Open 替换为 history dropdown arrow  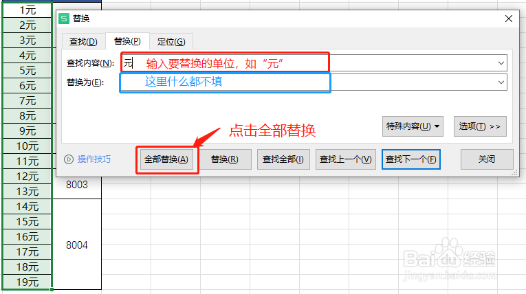(501, 82)
